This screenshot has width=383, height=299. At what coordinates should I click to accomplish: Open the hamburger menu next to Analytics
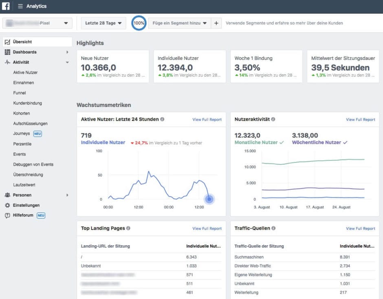point(20,6)
